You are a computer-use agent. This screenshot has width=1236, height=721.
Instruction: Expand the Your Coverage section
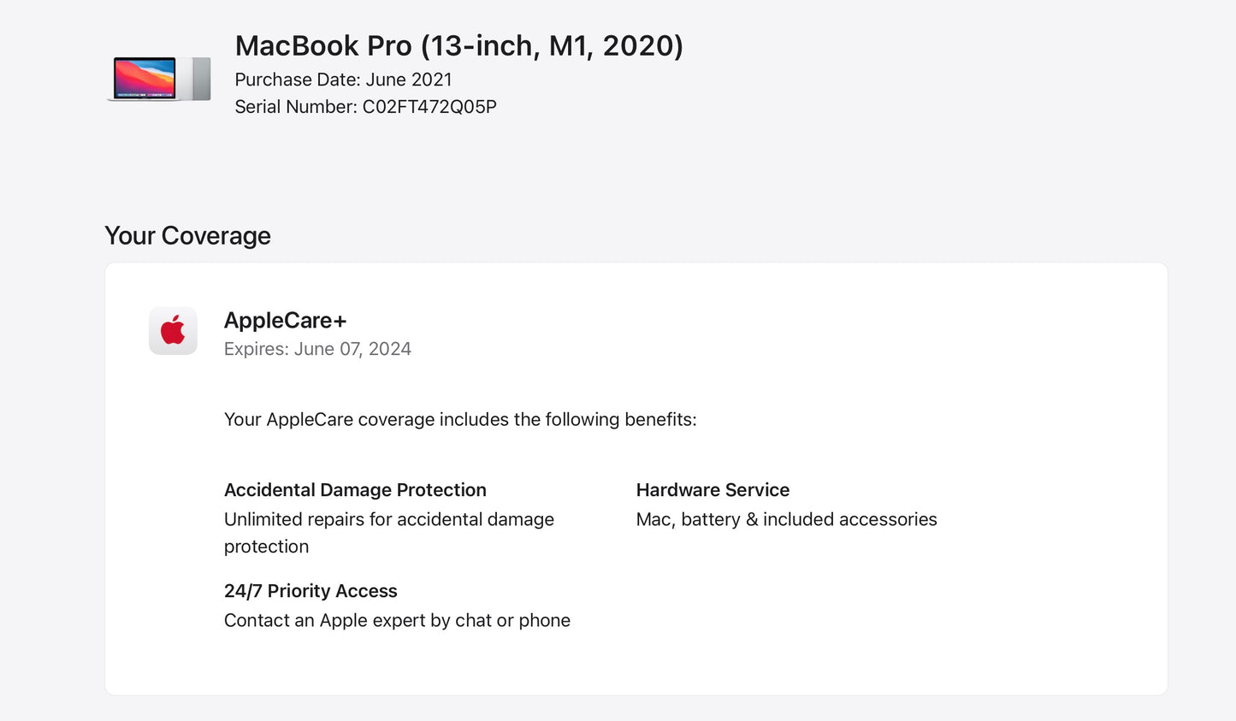coord(187,235)
